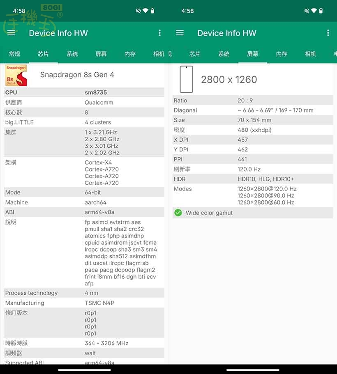The width and height of the screenshot is (337, 374).
Task: Tap the big.LITTLE 4 clusters row
Action: pyautogui.click(x=84, y=122)
